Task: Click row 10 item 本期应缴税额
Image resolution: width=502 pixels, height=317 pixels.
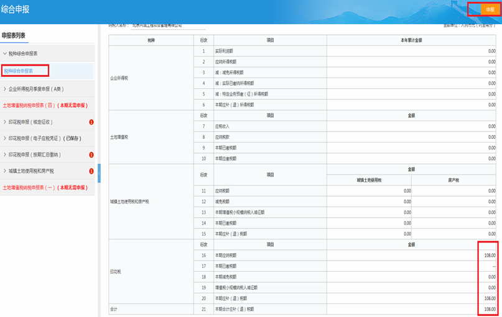Action: pos(226,159)
